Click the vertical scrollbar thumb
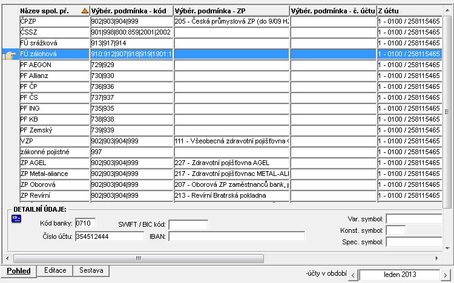 tap(447, 111)
